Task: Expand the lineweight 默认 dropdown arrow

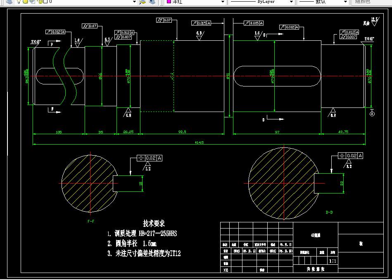Action: (345, 2)
